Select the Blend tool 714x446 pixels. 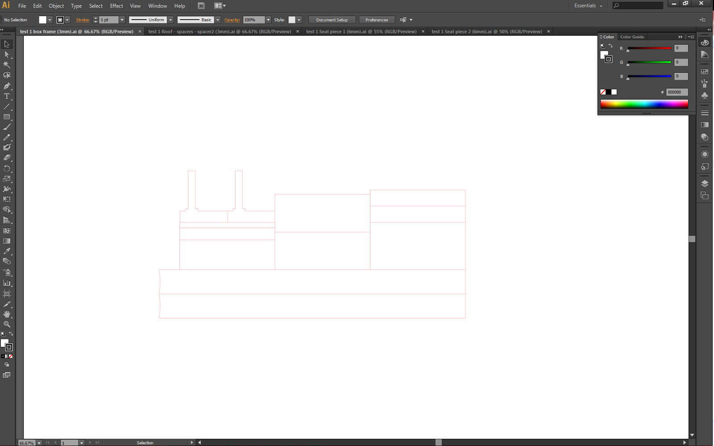click(x=7, y=261)
